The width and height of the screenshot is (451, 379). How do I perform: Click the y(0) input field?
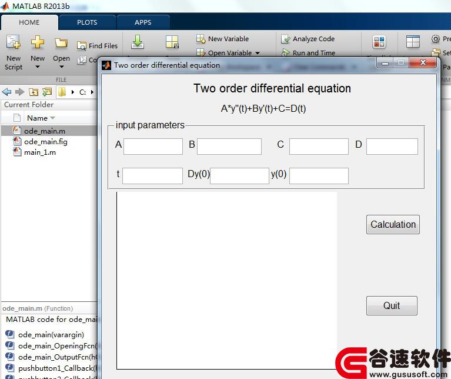coord(319,176)
